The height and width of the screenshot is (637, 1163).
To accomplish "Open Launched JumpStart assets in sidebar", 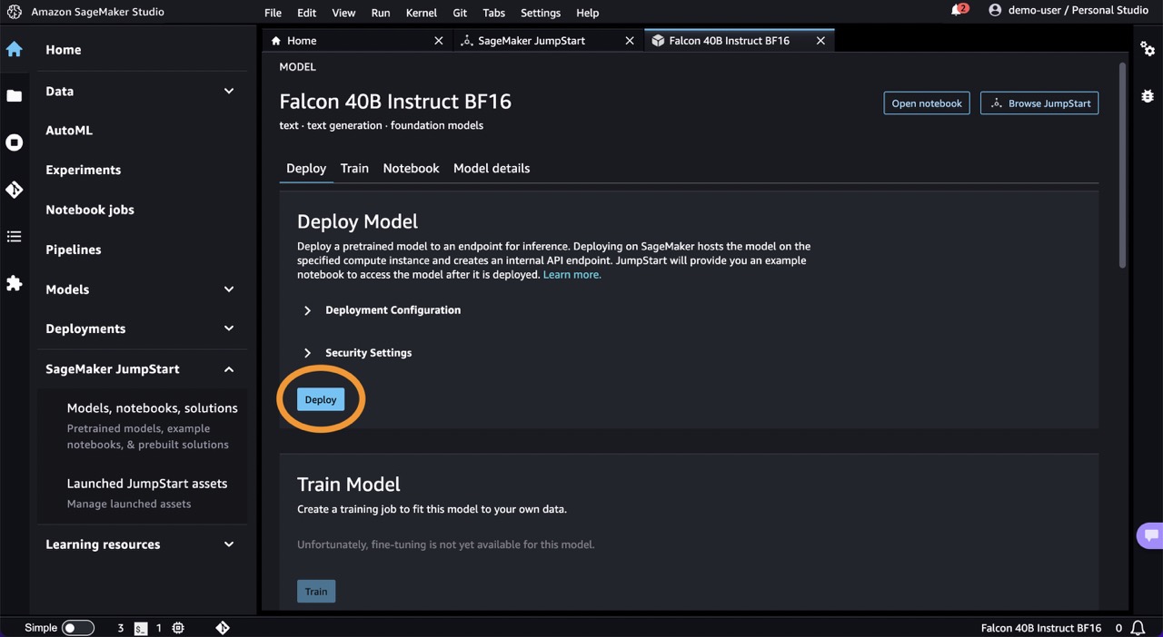I will (x=147, y=484).
